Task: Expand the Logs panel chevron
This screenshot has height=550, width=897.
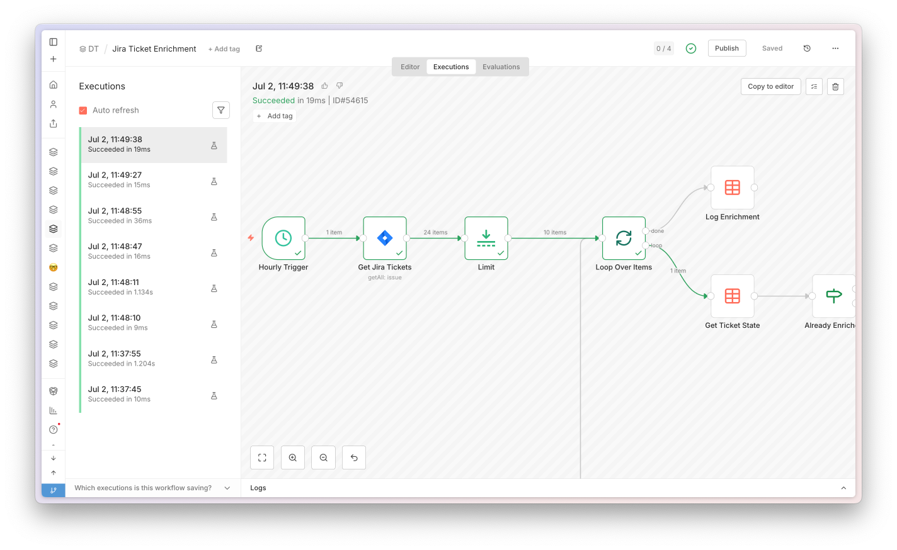Action: click(x=843, y=488)
